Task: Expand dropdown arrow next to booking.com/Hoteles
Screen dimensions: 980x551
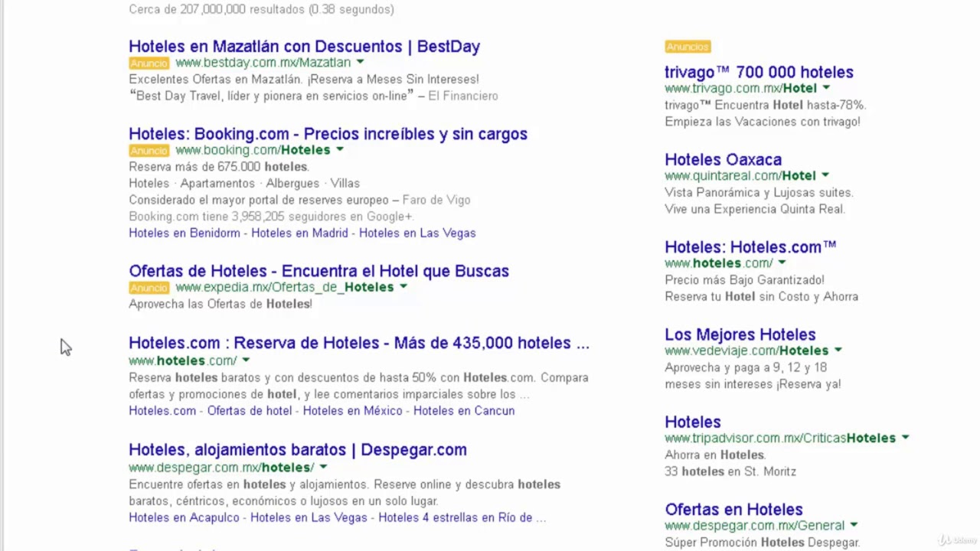Action: (x=340, y=150)
